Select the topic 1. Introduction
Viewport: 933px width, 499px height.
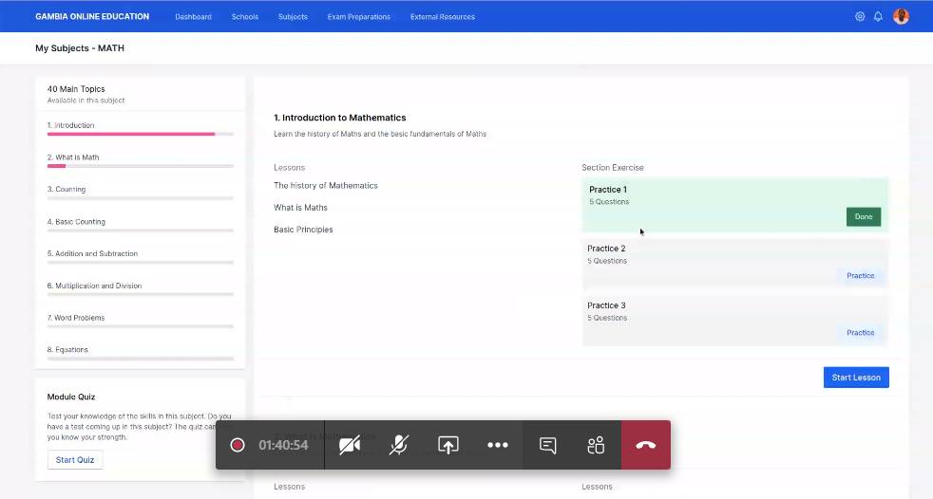click(x=71, y=125)
